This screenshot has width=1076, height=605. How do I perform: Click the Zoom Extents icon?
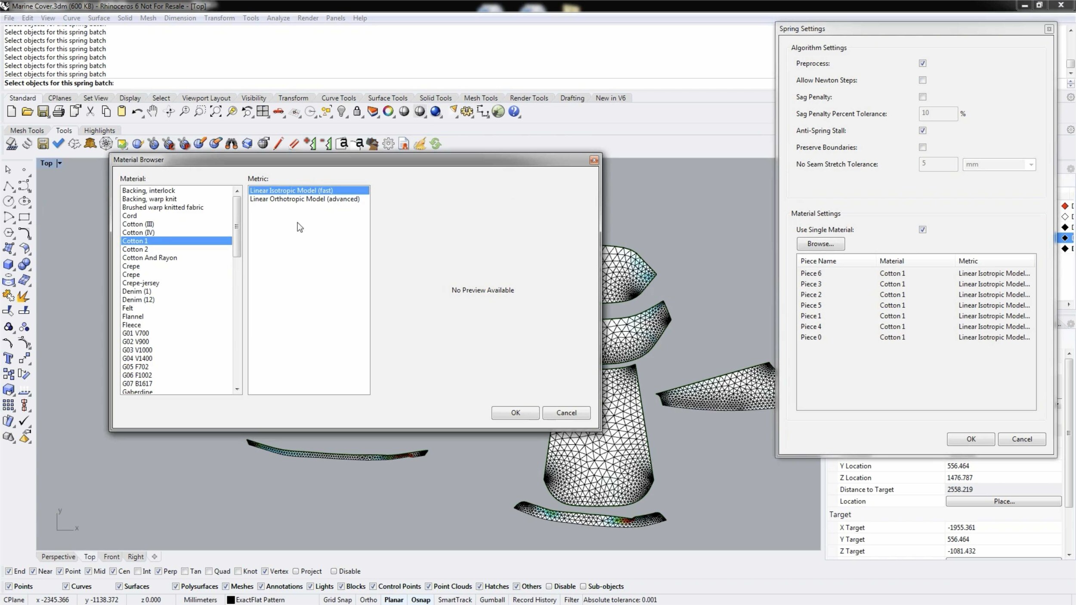tap(216, 111)
